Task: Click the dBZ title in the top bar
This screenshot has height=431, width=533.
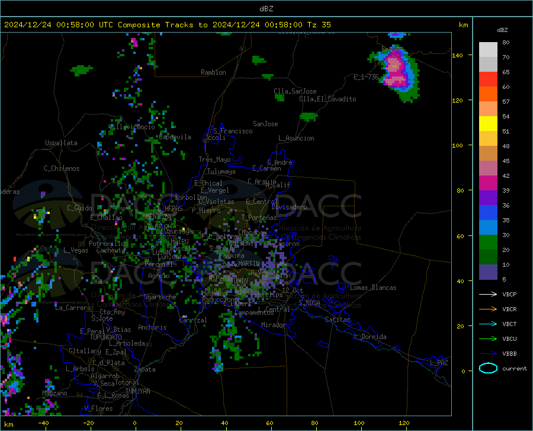Action: click(x=266, y=9)
